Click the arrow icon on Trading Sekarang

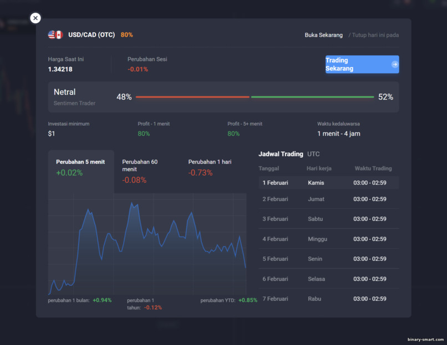point(394,64)
